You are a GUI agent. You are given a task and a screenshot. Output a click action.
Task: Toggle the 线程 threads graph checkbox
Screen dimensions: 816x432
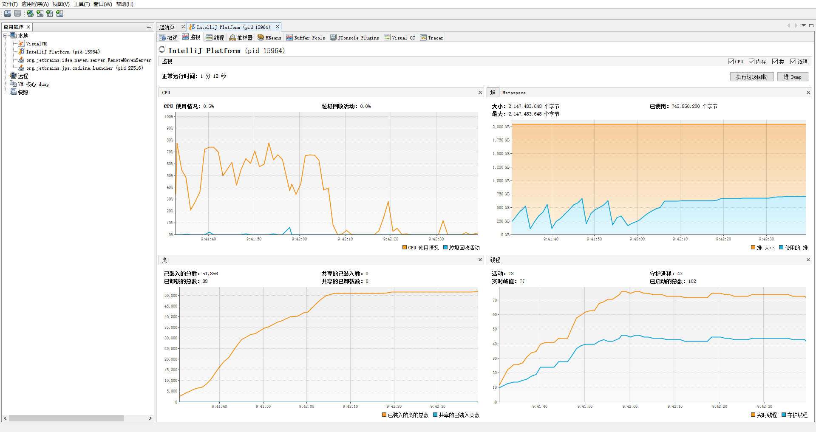pyautogui.click(x=793, y=62)
